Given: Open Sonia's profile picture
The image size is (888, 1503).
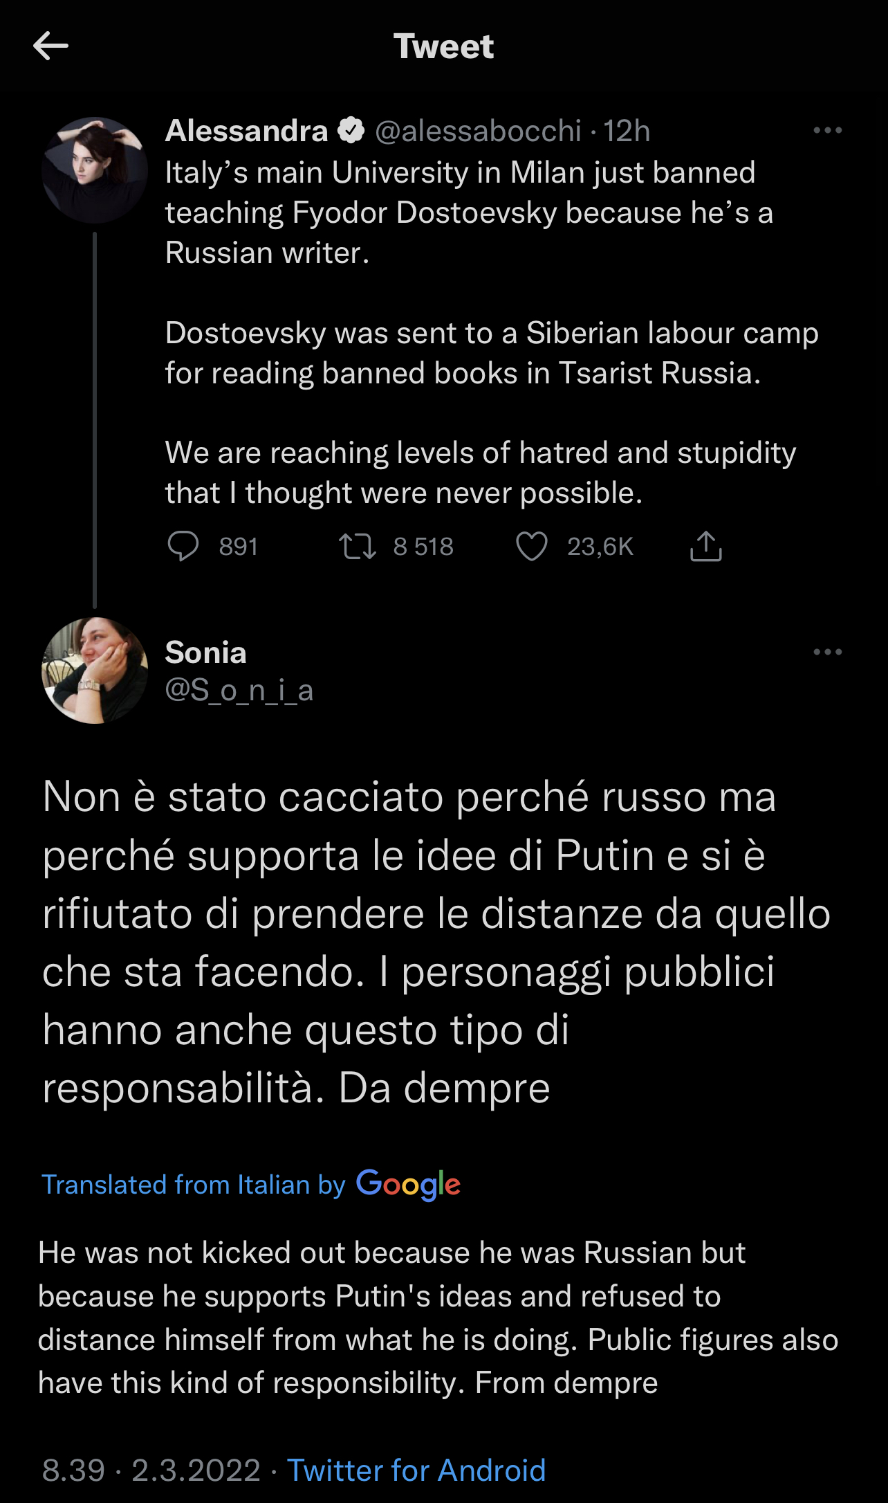Looking at the screenshot, I should pyautogui.click(x=95, y=671).
